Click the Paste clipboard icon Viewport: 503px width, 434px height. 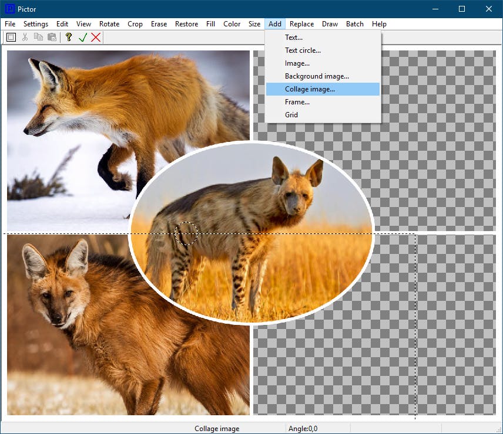(x=51, y=37)
